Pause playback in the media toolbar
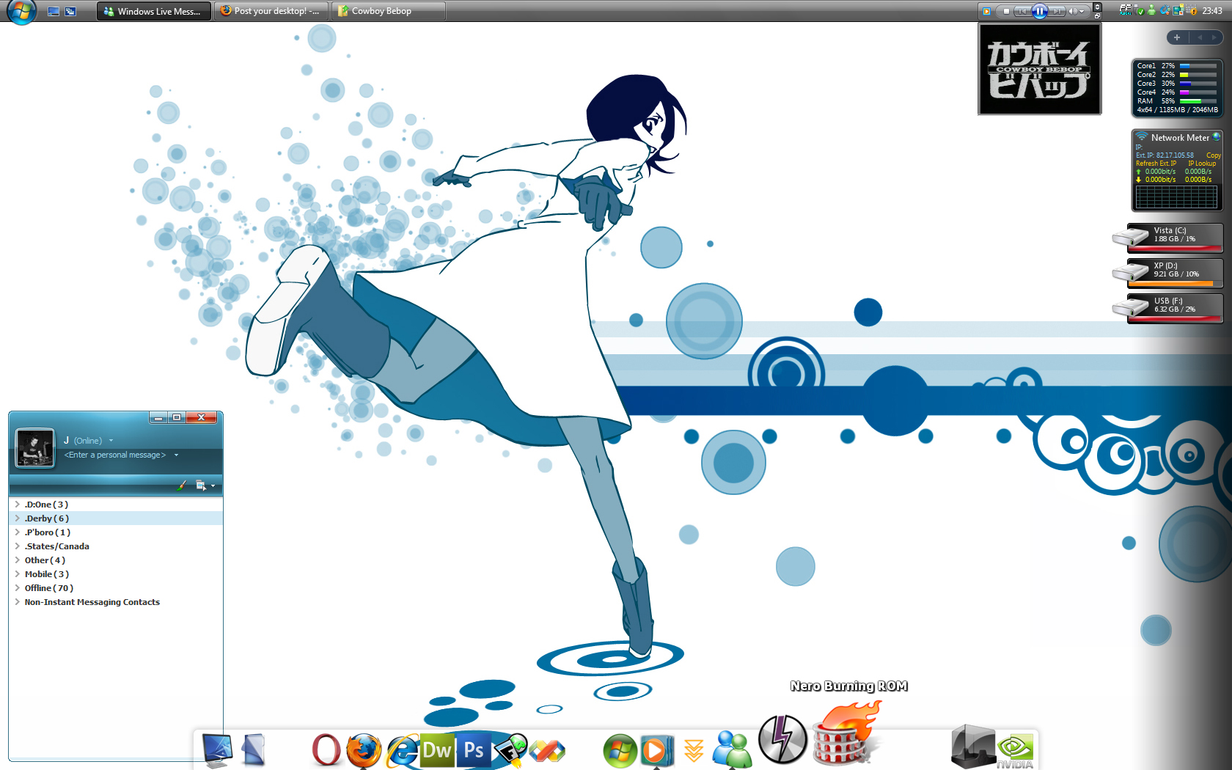 click(1039, 11)
